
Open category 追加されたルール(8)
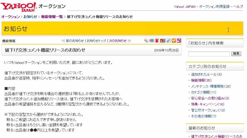[x=206, y=74]
